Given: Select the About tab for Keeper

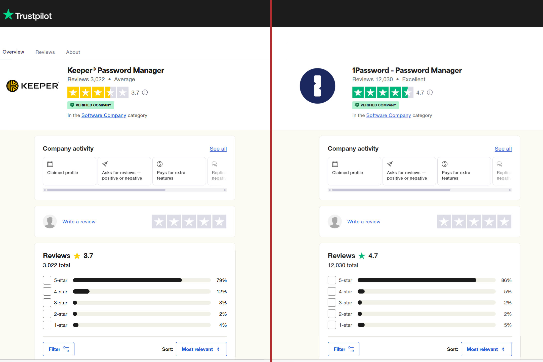Looking at the screenshot, I should tap(73, 52).
